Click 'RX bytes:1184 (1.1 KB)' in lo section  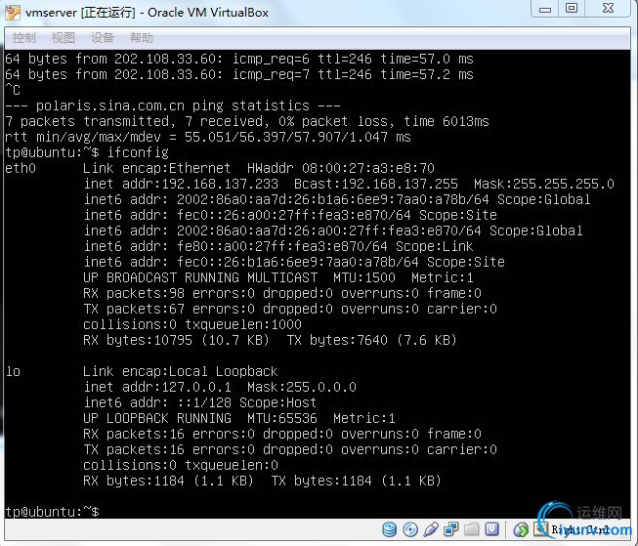point(168,481)
